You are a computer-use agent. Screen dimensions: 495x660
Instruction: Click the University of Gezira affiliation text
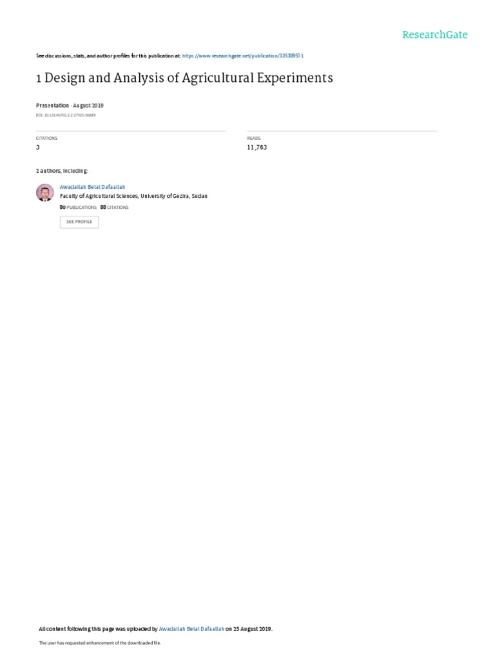pyautogui.click(x=133, y=196)
